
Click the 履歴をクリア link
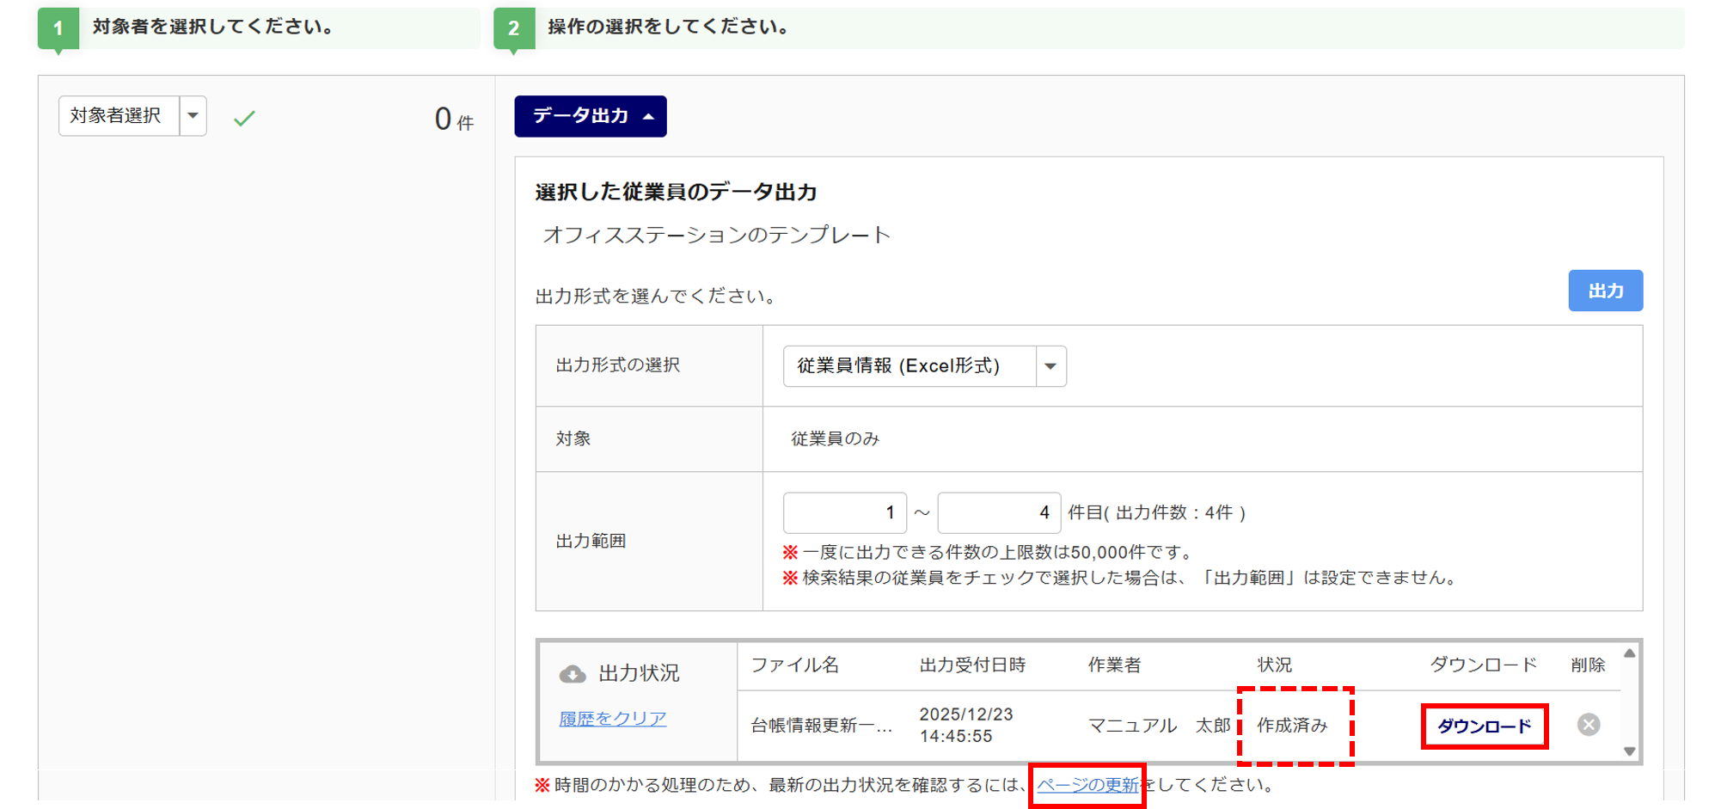[x=613, y=719]
